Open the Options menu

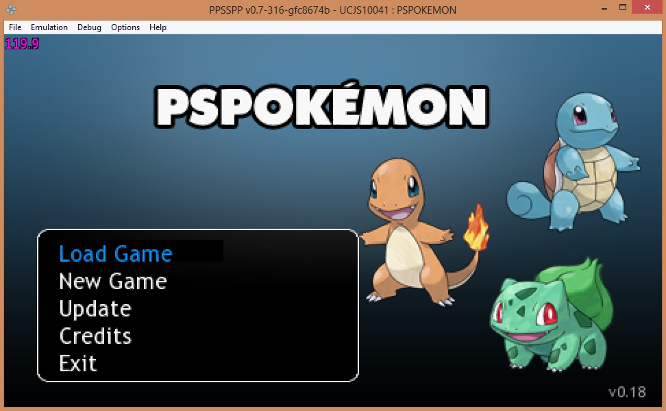click(125, 27)
